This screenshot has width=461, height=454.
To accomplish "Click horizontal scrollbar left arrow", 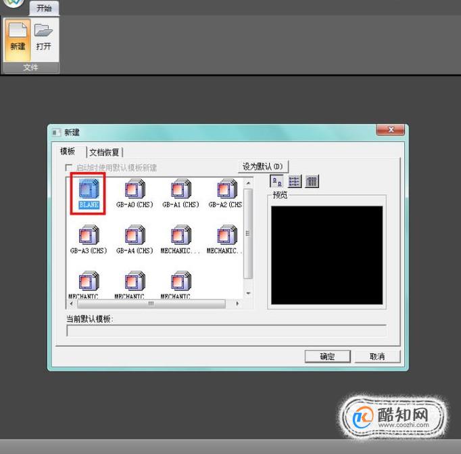I will tap(72, 304).
